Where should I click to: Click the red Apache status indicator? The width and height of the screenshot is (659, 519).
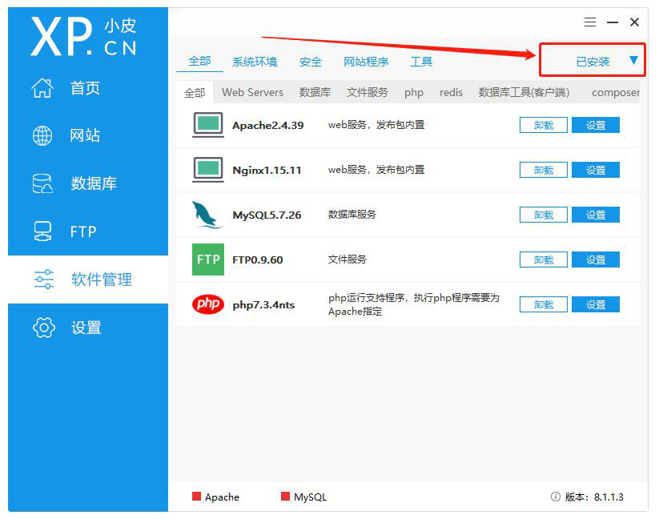pos(196,497)
